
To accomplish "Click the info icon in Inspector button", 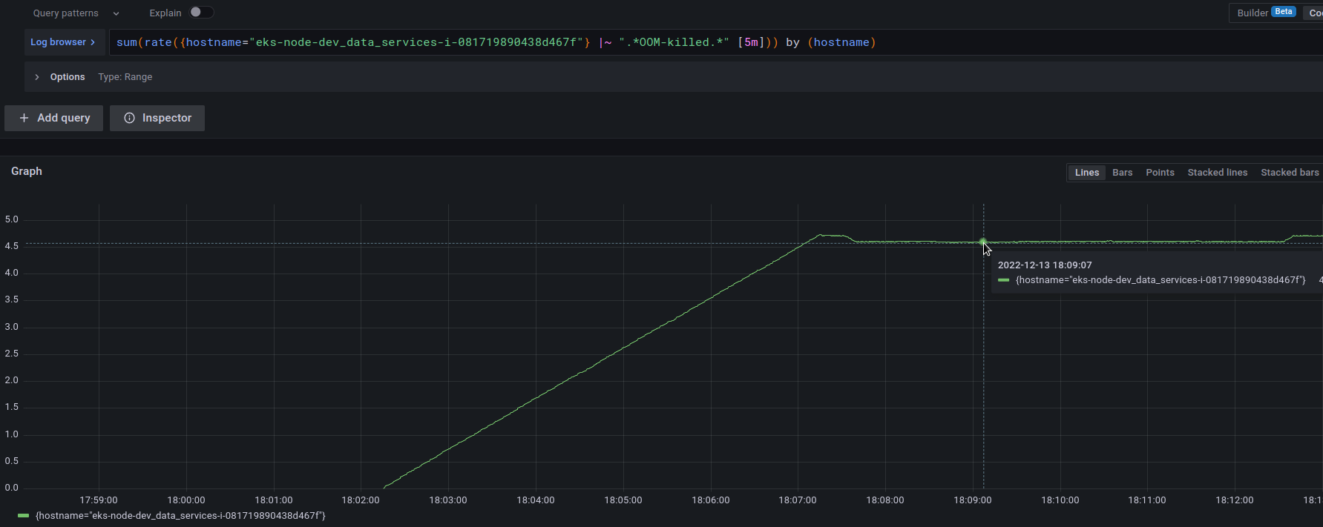I will pos(129,118).
